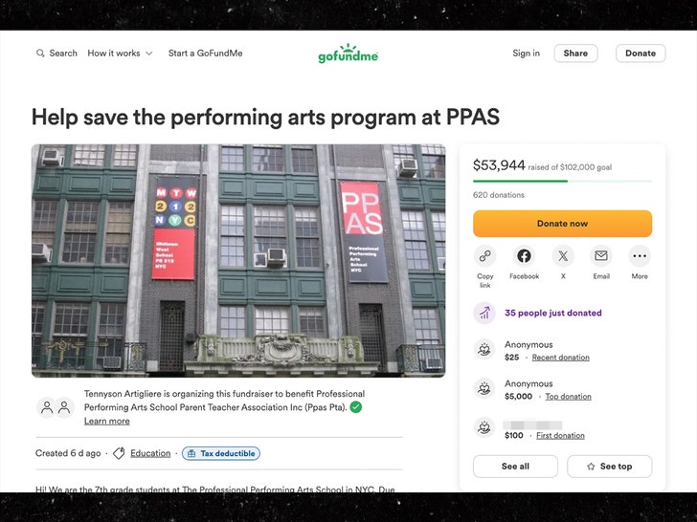Click Sign in in header

click(x=526, y=54)
